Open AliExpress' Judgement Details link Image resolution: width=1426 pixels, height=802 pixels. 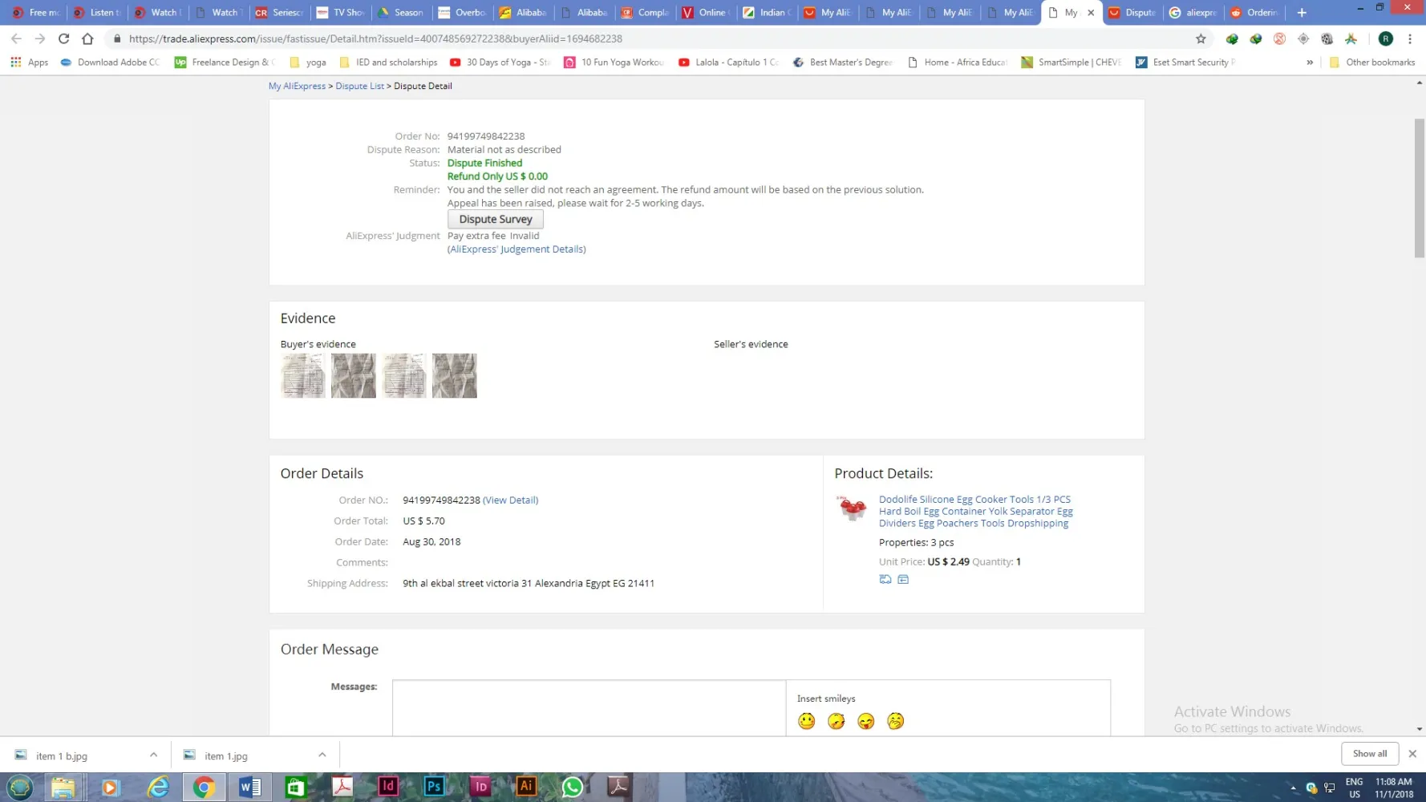click(x=517, y=249)
